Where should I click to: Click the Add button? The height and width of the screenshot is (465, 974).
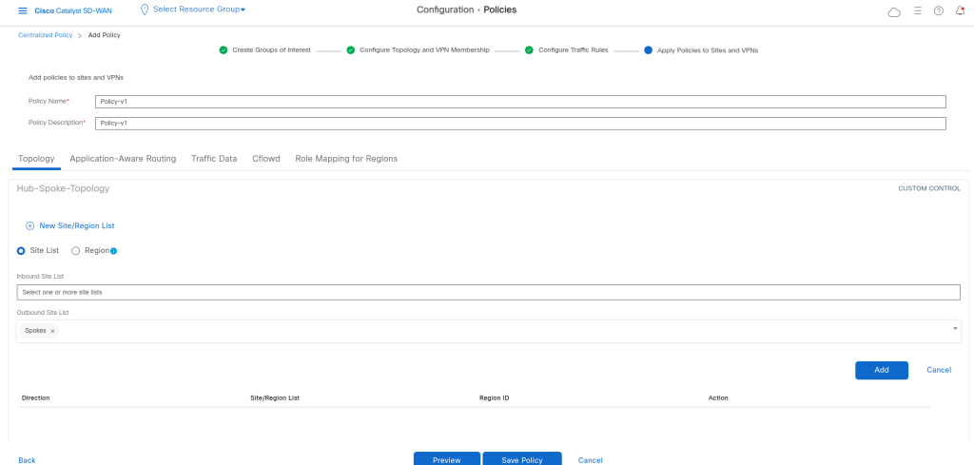click(881, 370)
